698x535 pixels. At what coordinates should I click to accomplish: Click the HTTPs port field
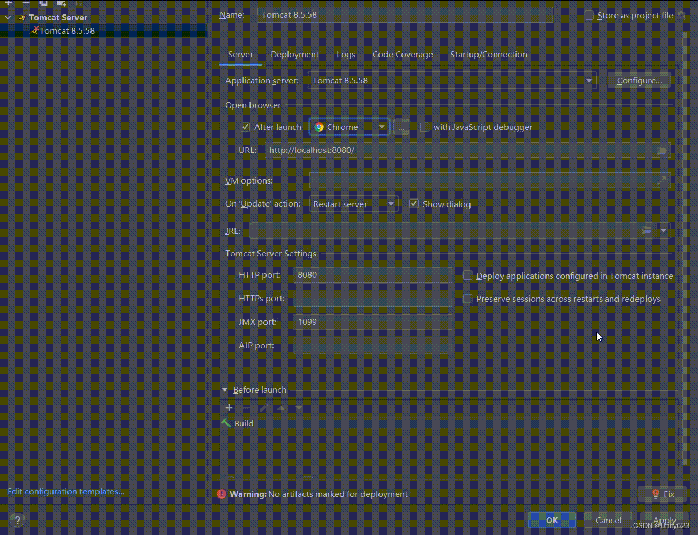373,299
